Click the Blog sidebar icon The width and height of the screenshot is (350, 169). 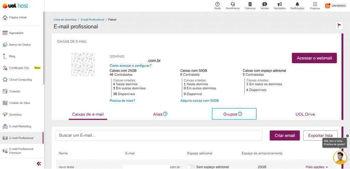point(4,56)
